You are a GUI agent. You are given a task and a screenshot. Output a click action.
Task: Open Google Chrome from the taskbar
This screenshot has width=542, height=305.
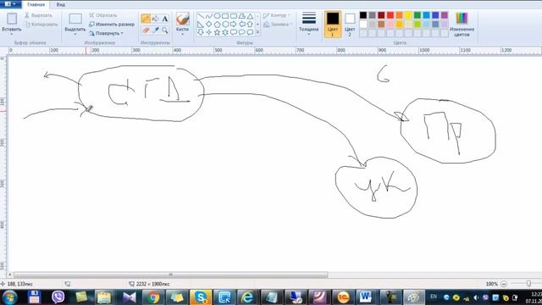[153, 297]
